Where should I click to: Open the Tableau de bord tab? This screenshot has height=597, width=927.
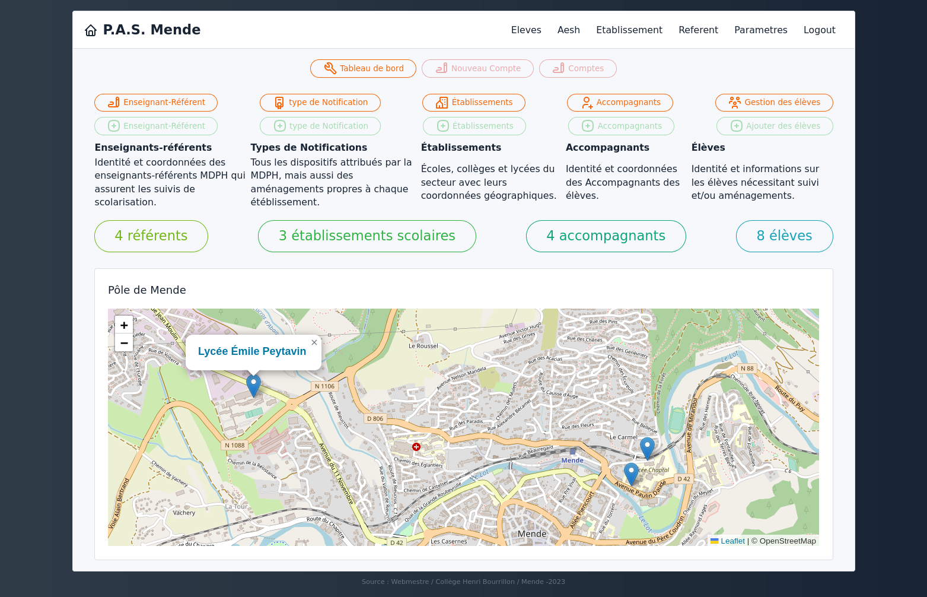363,69
